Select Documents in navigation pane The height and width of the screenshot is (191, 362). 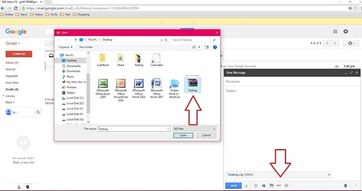[x=73, y=66]
